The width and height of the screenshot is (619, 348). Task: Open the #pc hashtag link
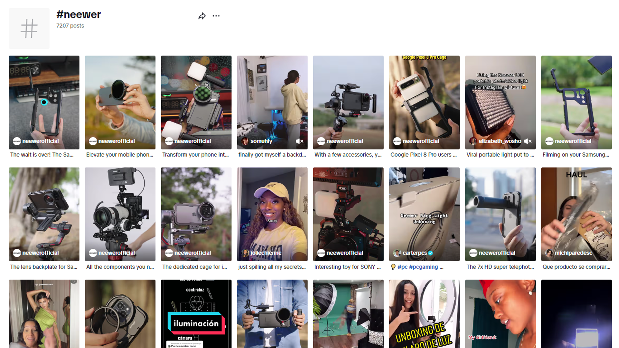click(x=402, y=267)
